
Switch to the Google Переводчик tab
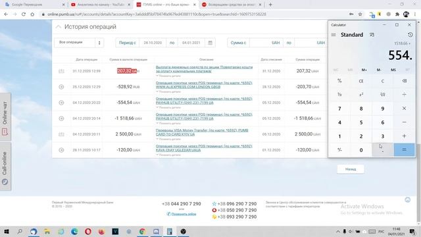point(34,5)
